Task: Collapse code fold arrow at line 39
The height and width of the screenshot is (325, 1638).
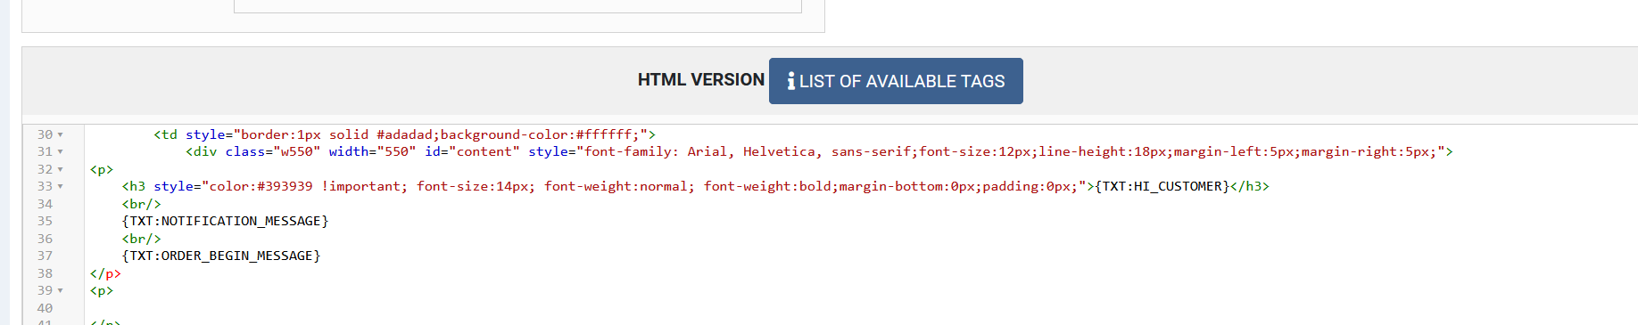Action: (61, 291)
